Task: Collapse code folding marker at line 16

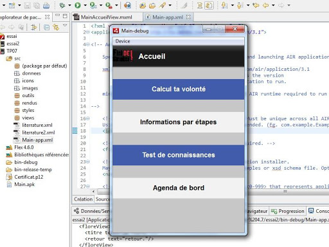Action: [x=88, y=118]
